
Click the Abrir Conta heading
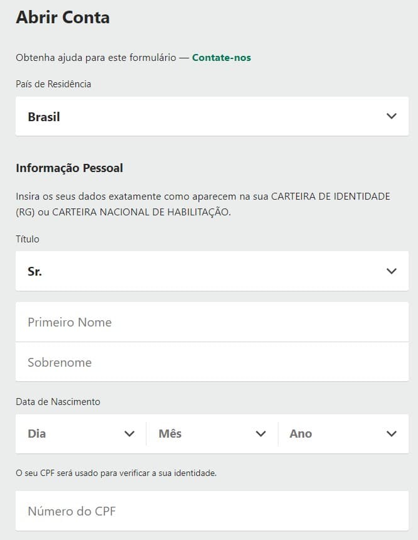[x=63, y=17]
